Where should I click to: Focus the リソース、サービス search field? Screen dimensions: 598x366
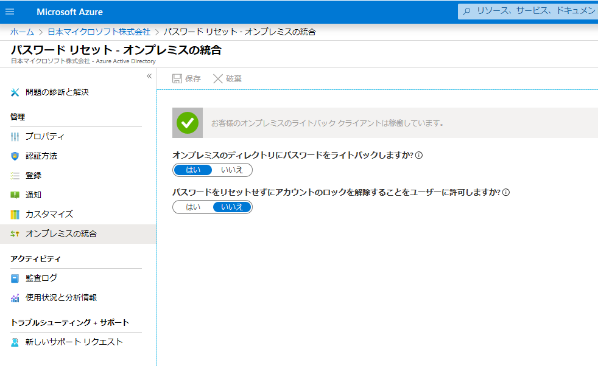[528, 12]
